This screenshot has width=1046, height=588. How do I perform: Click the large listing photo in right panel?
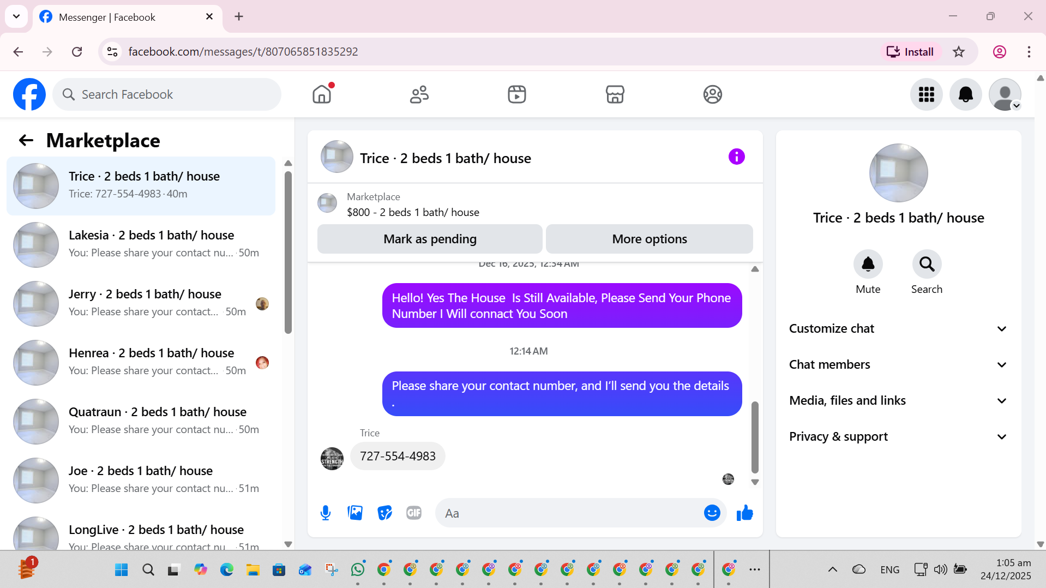(898, 173)
